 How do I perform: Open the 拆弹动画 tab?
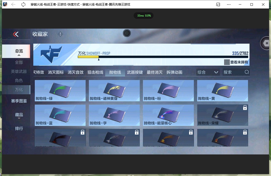174,72
